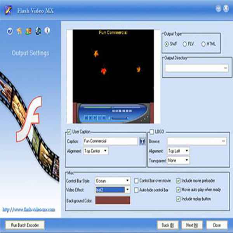Open caption Alignment dropdown showing Top Center

tap(96, 151)
